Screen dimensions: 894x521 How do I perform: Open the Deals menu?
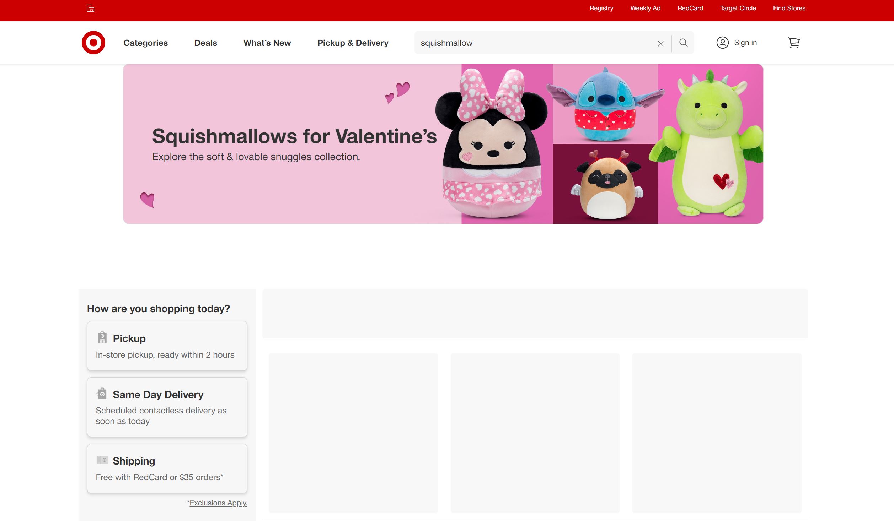205,43
